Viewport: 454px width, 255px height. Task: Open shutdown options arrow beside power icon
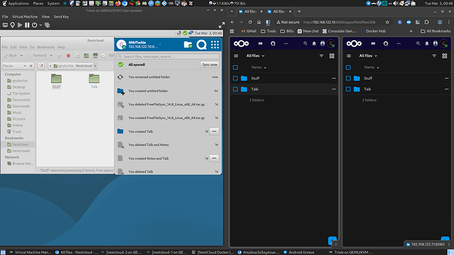pos(41,25)
